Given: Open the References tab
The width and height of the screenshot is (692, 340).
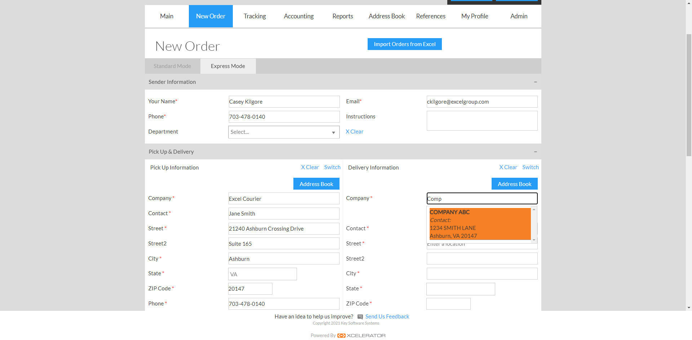Looking at the screenshot, I should click(x=431, y=16).
